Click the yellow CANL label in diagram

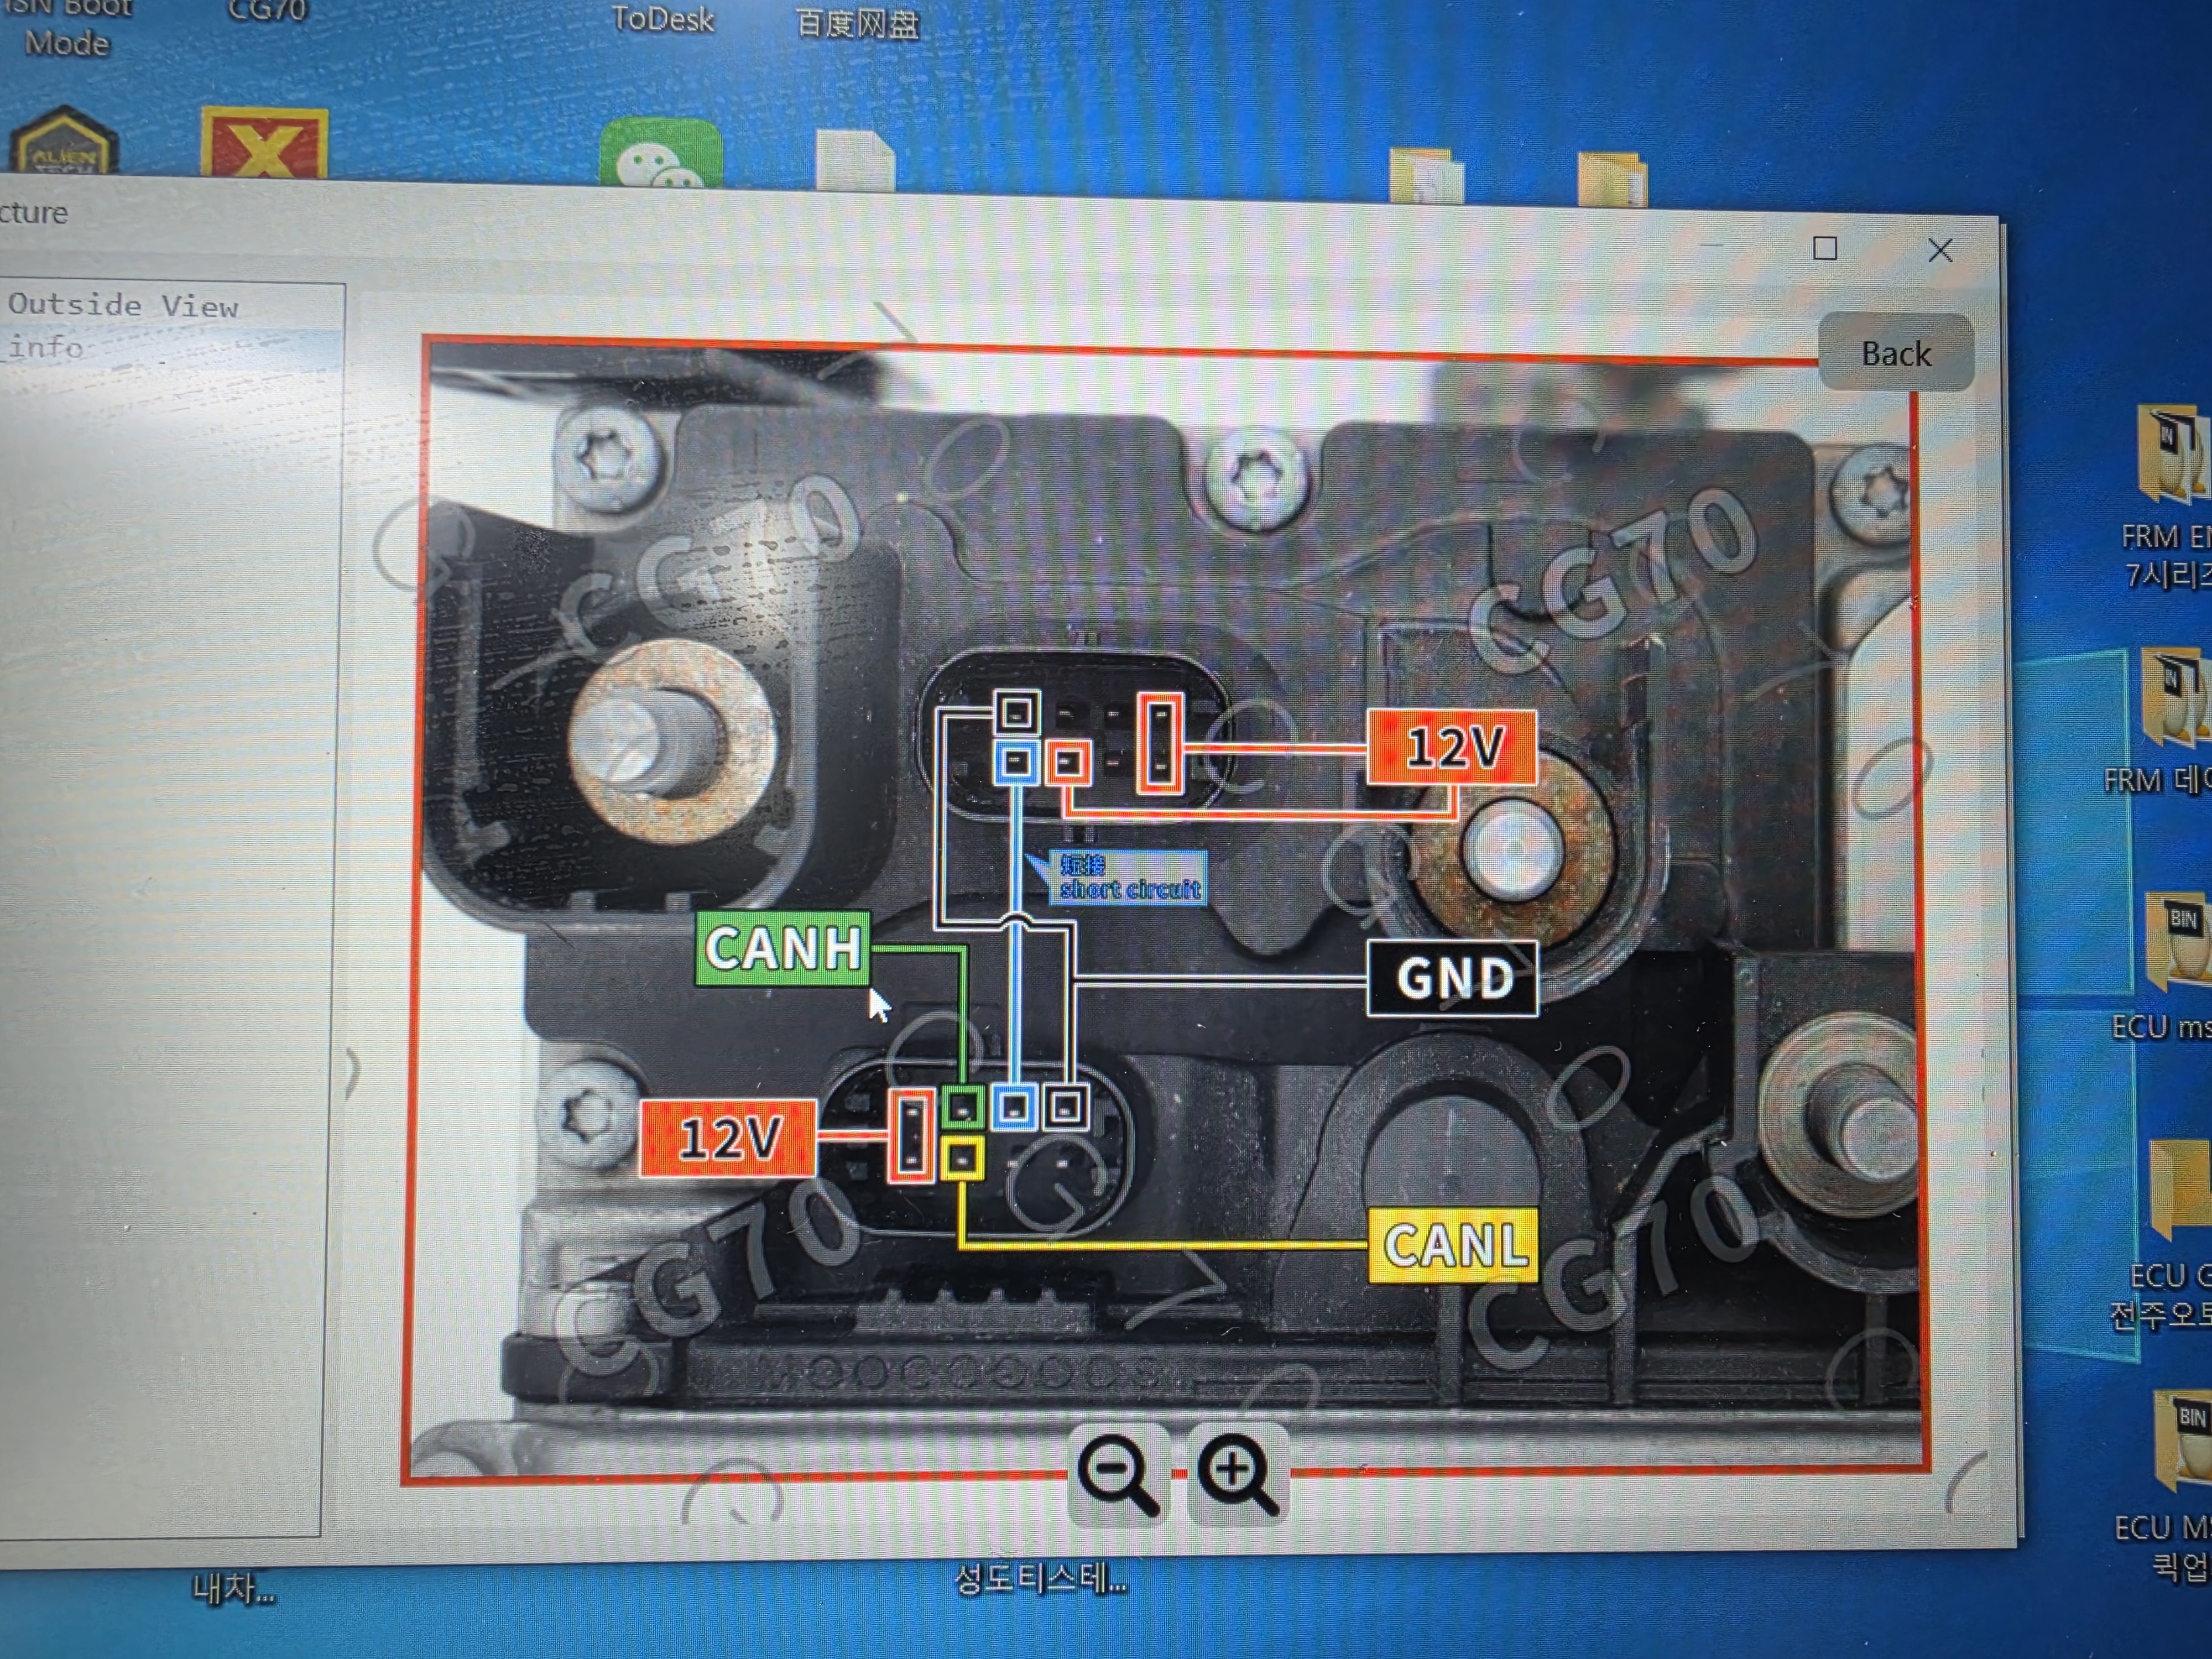tap(1453, 1245)
